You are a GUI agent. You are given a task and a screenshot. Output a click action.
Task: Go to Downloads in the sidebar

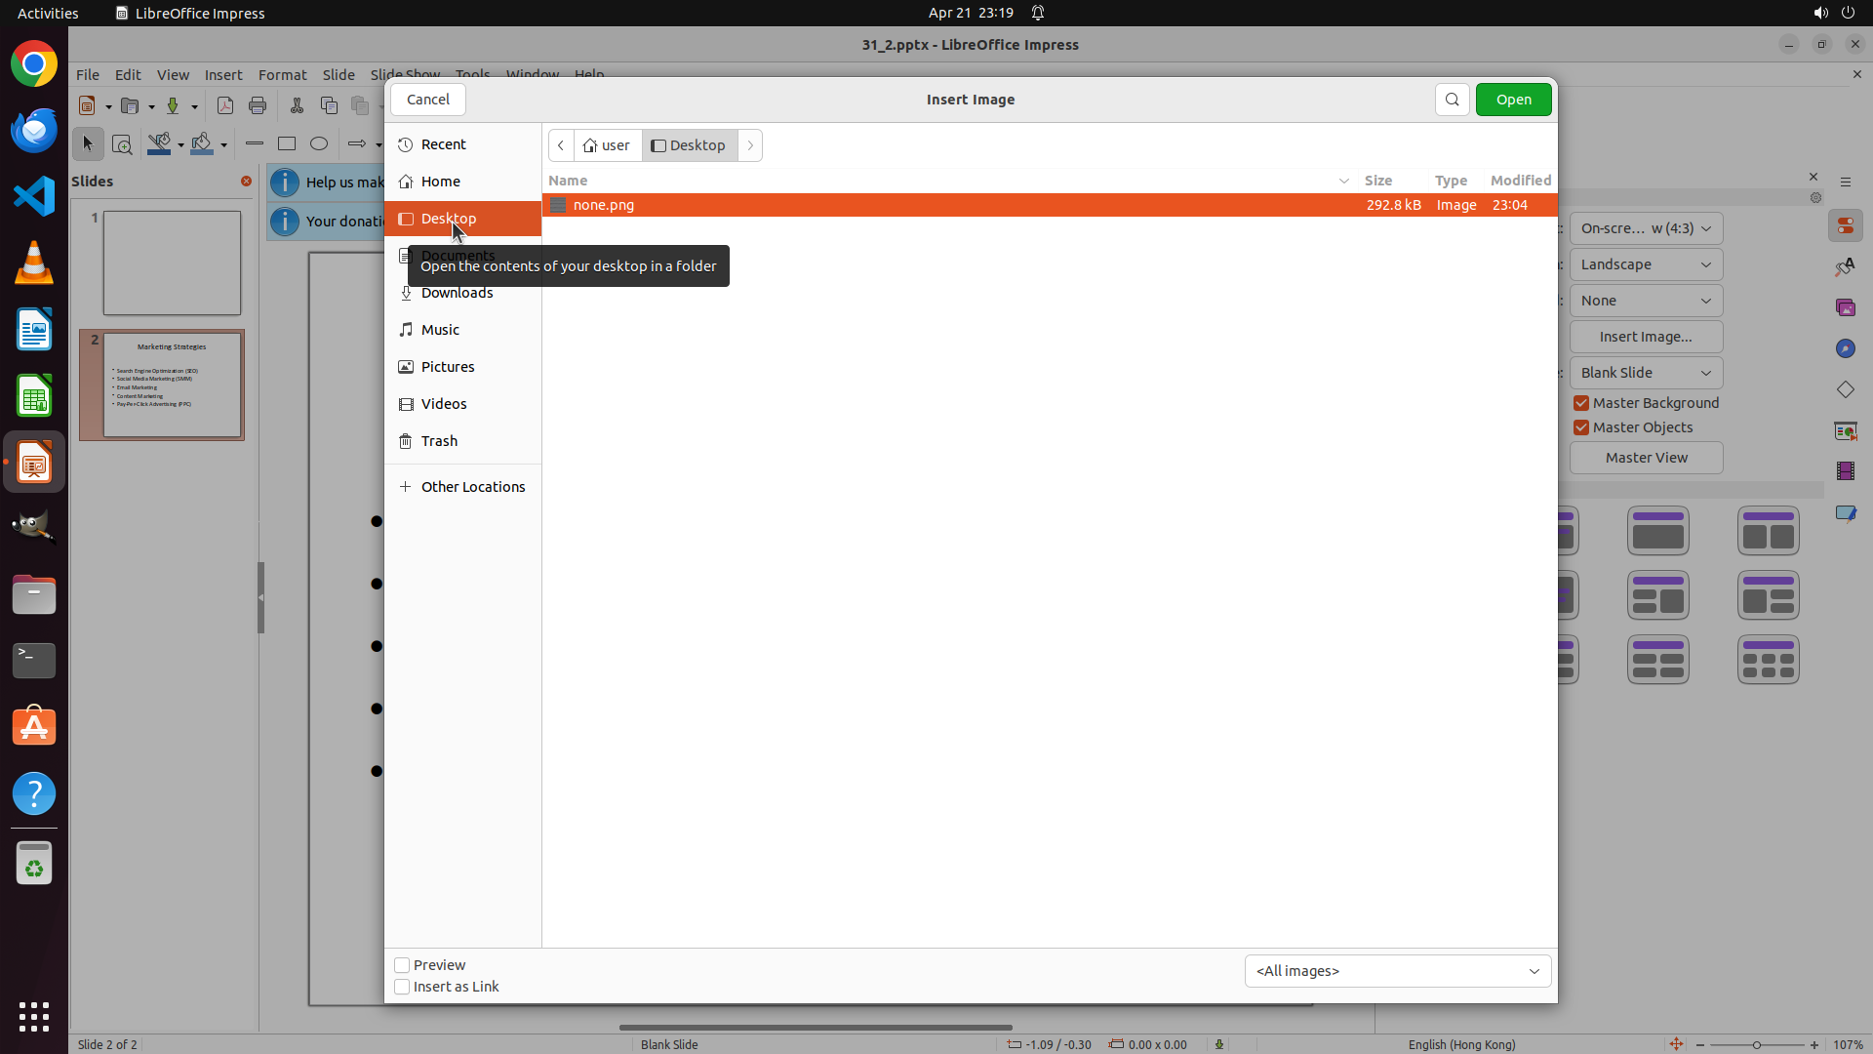pyautogui.click(x=457, y=293)
